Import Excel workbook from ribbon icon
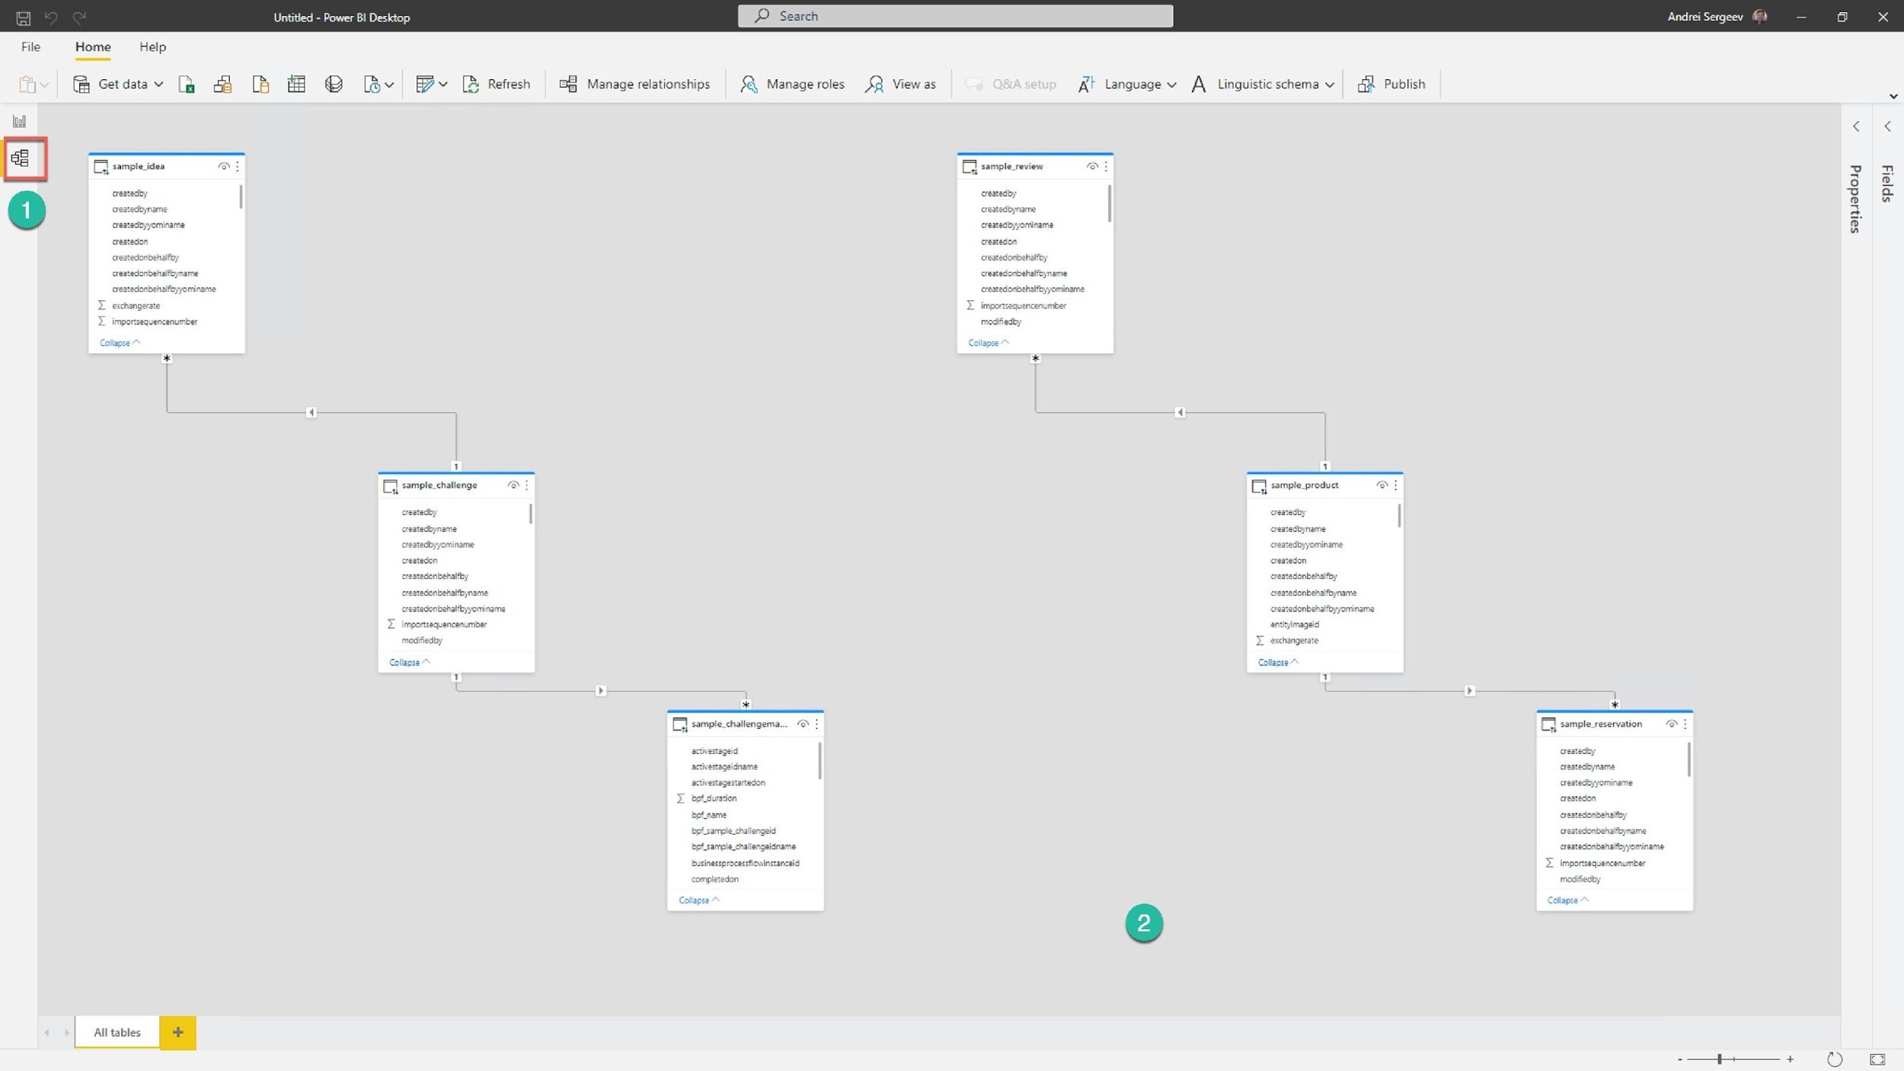This screenshot has width=1904, height=1071. (187, 84)
